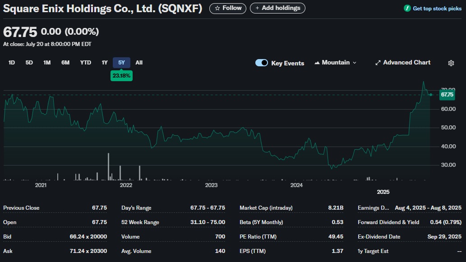This screenshot has height=262, width=466.
Task: Open Get top stock picks link
Action: tap(437, 9)
